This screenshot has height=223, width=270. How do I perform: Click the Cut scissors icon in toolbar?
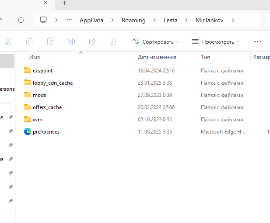pyautogui.click(x=8, y=42)
